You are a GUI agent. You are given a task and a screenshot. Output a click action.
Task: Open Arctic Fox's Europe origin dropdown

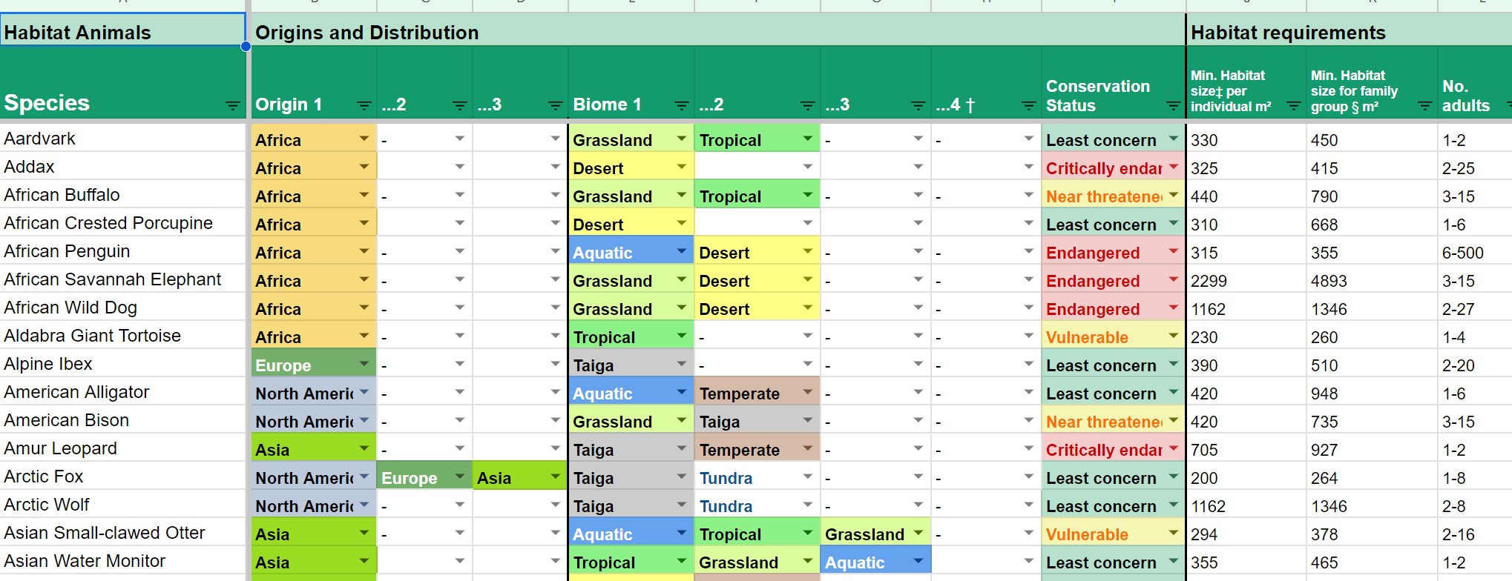tap(459, 477)
